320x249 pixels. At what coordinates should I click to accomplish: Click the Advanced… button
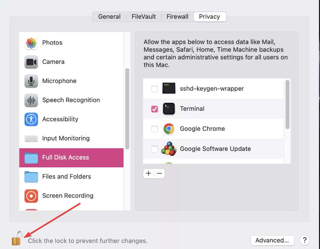272,240
